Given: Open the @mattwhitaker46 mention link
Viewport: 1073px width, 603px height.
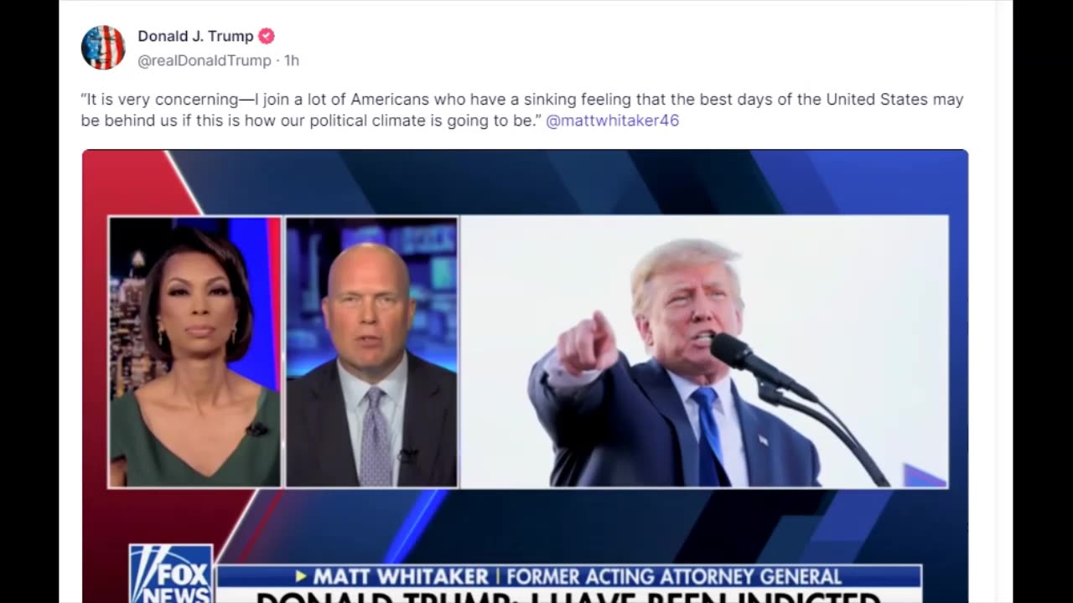Looking at the screenshot, I should pyautogui.click(x=612, y=121).
